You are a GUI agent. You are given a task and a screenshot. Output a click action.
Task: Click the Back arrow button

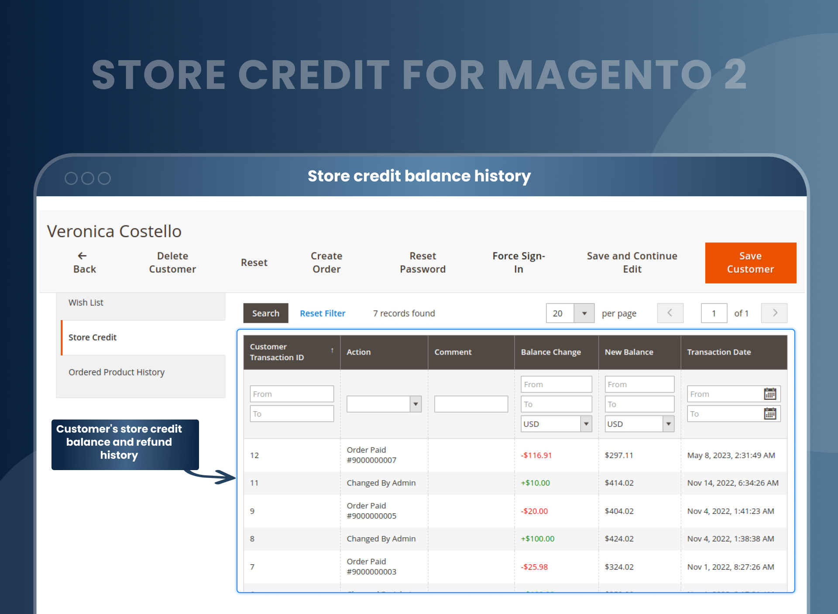pyautogui.click(x=85, y=263)
